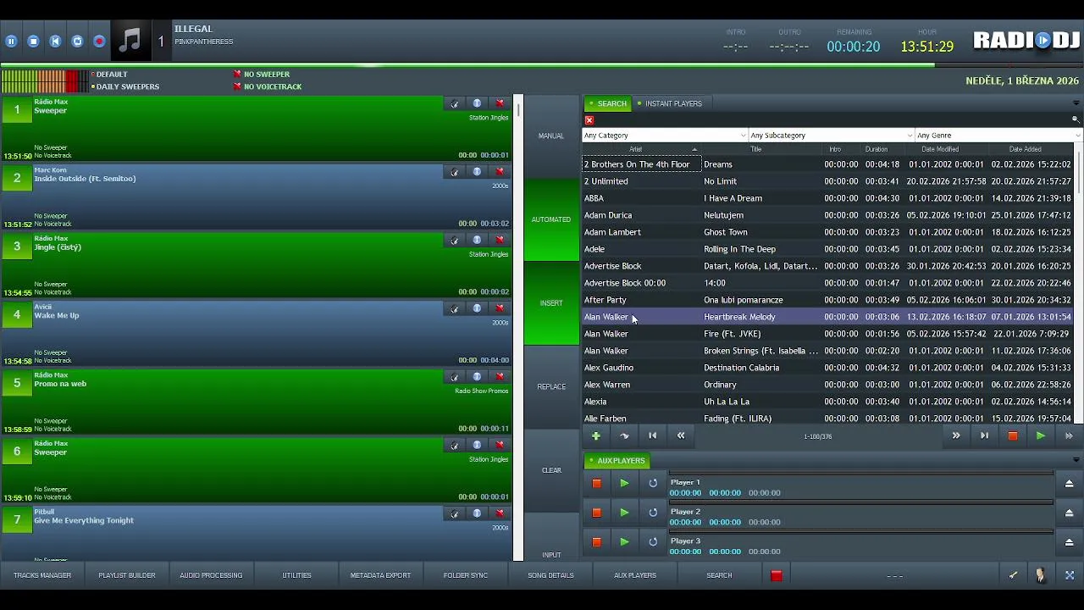1084x610 pixels.
Task: Open TRACKS MANAGER from bottom menu
Action: click(42, 575)
